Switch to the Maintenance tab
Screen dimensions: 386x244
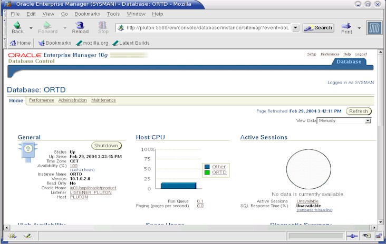point(103,100)
